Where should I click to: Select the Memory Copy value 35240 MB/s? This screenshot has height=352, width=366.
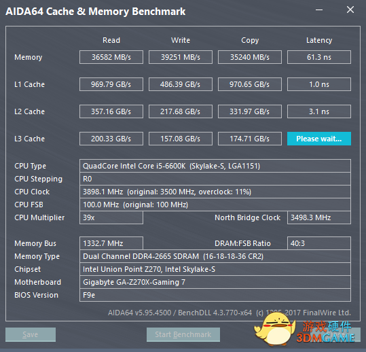250,57
